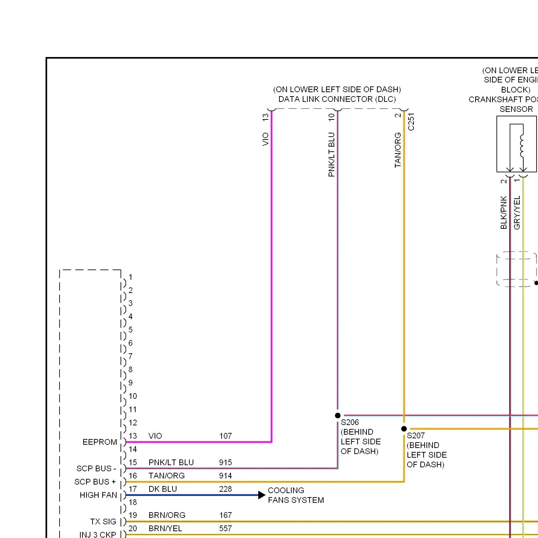Select circuit number 167
Image resolution: width=538 pixels, height=538 pixels.
point(226,515)
